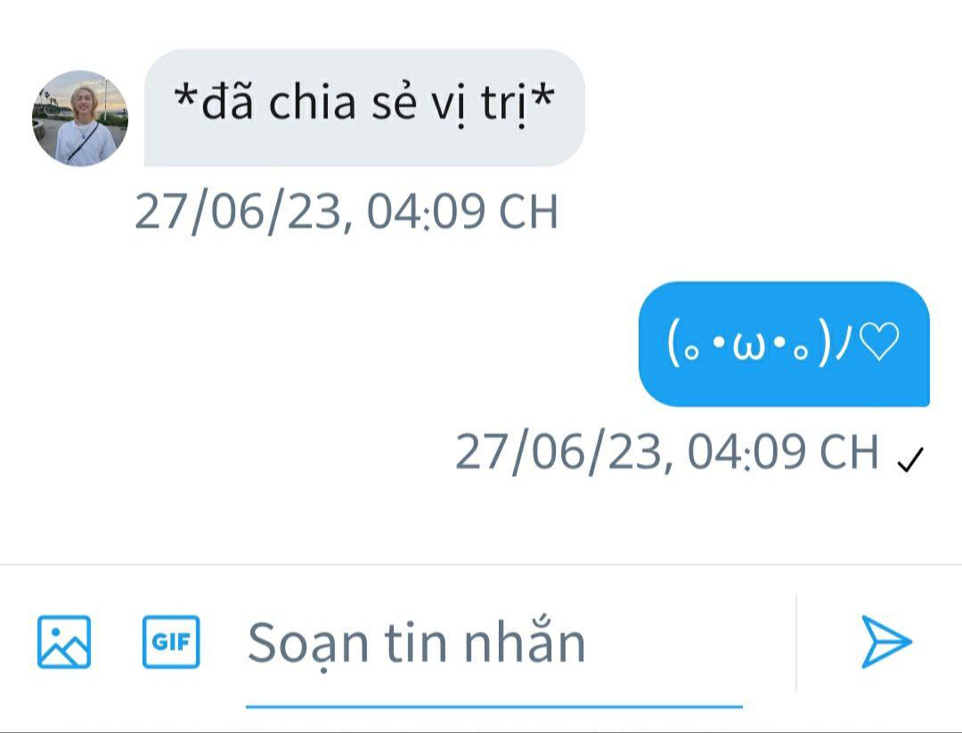Click the horizontal separator above compose bar
The image size is (962, 733).
[481, 565]
